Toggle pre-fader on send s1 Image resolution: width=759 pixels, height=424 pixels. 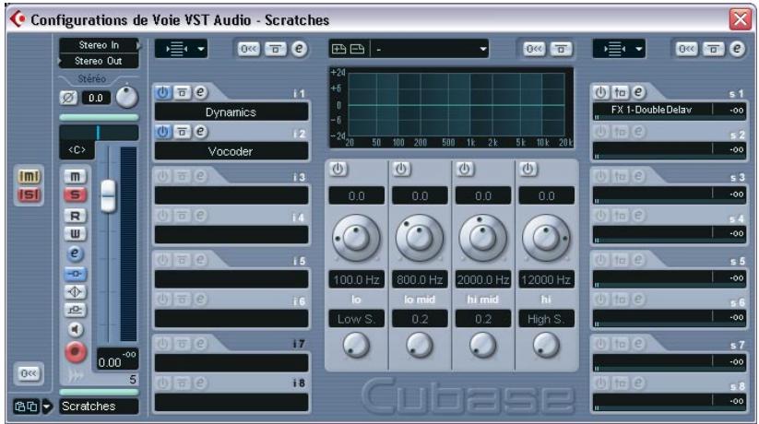click(620, 92)
